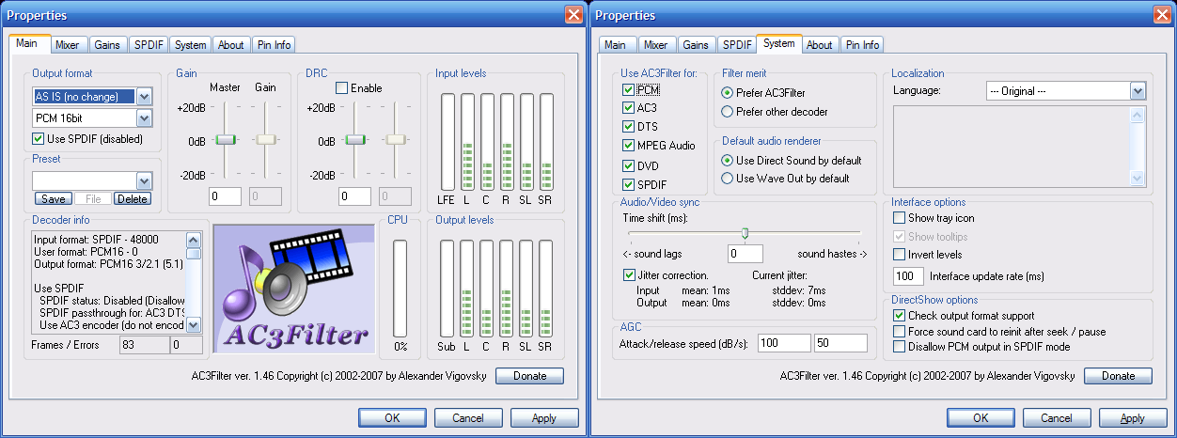Click the Save preset button
This screenshot has width=1177, height=438.
click(x=53, y=198)
